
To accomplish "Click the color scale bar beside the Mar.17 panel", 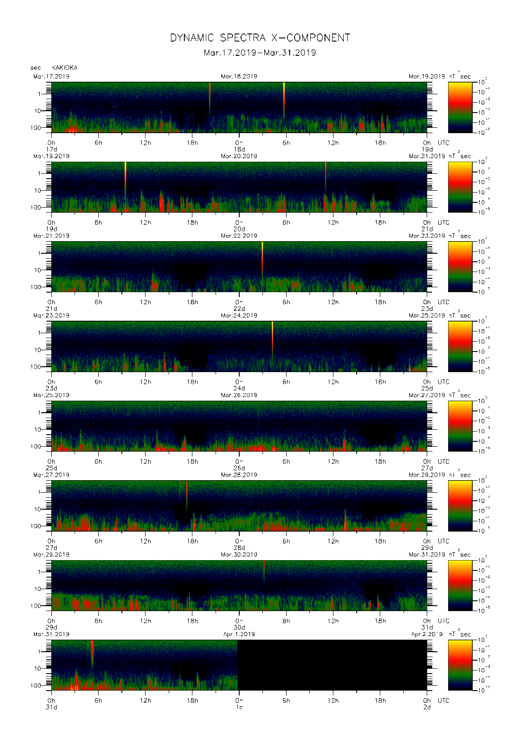I will 460,107.
